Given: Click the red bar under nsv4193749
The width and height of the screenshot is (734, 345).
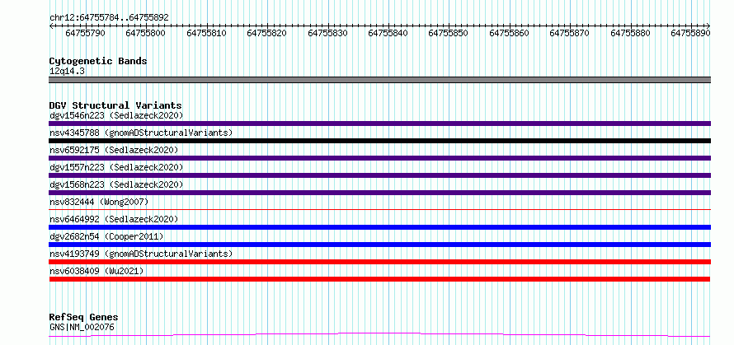Looking at the screenshot, I should point(380,262).
